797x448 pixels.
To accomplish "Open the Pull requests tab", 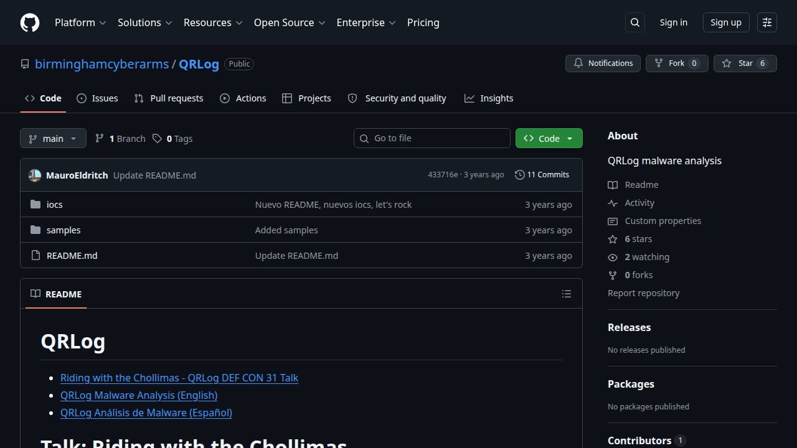I will tap(169, 98).
